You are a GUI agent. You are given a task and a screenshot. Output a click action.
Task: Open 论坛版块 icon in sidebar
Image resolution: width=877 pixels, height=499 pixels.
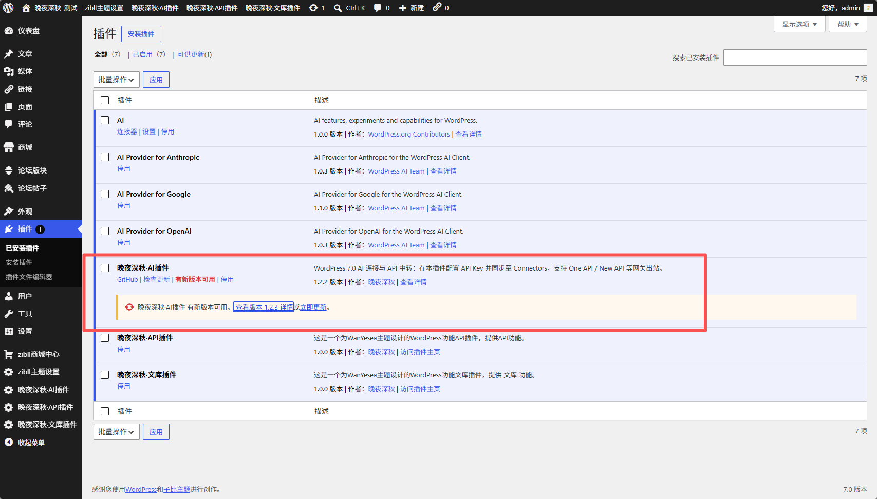tap(9, 170)
